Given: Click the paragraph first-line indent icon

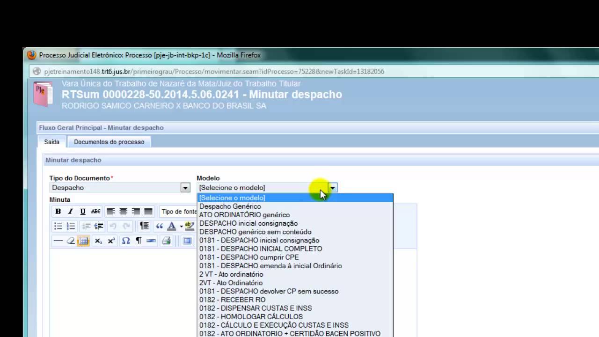Looking at the screenshot, I should point(145,227).
